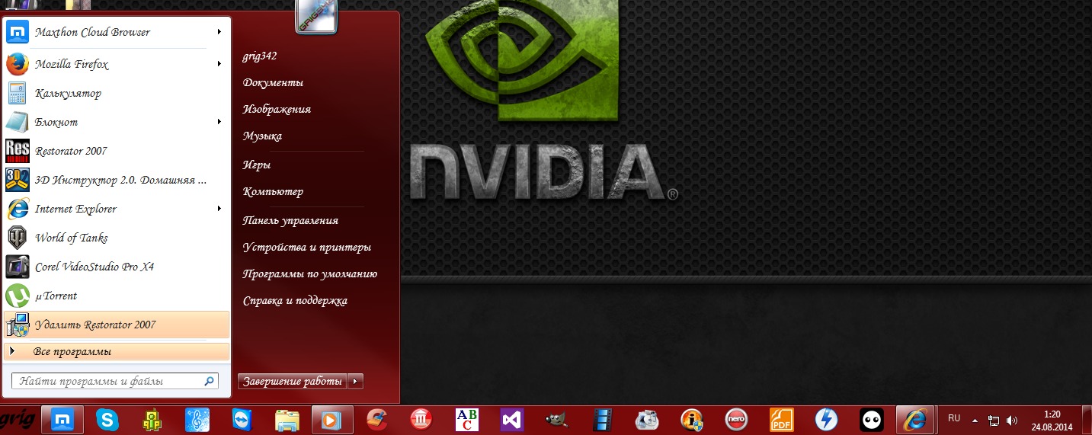Viewport: 1092px width, 435px height.
Task: Switch to Internet Explorer on taskbar
Action: coord(916,420)
